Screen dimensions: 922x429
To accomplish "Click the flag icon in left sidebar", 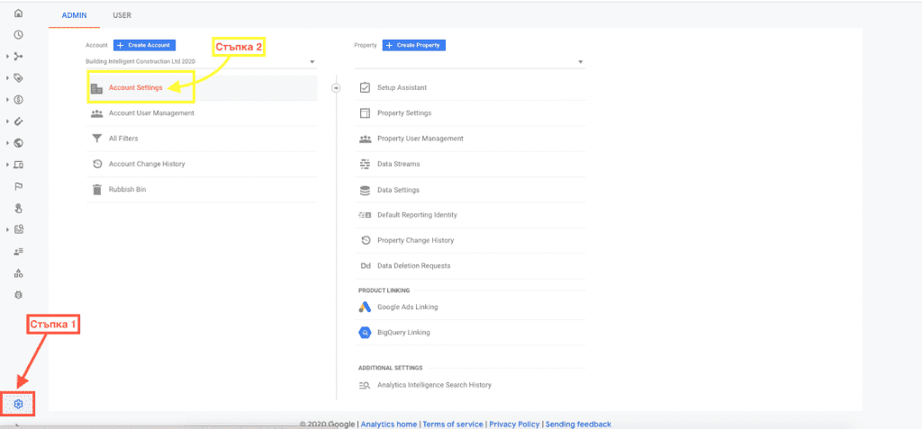I will (19, 186).
